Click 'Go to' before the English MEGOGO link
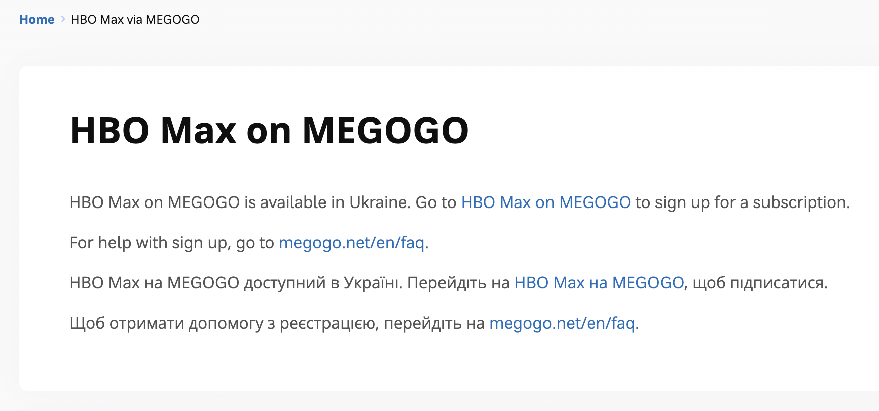Viewport: 879px width, 411px height. pyautogui.click(x=435, y=202)
